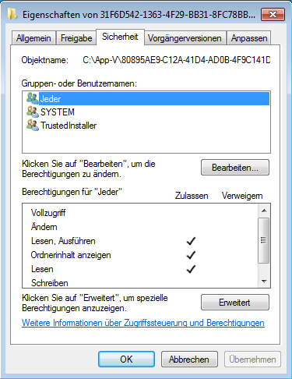This screenshot has width=292, height=379.
Task: Switch to the Anpassen tab
Action: pyautogui.click(x=249, y=38)
